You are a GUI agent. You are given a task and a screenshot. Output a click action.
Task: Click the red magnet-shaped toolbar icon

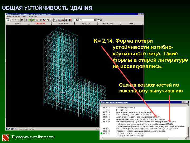point(70,20)
